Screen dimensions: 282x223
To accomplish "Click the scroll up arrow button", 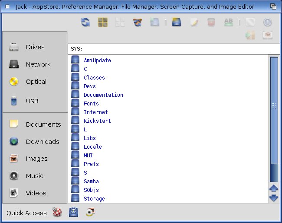I will click(x=274, y=188).
